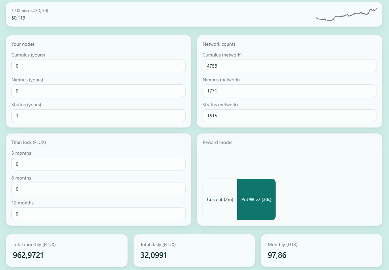The height and width of the screenshot is (270, 389).
Task: Click the Stratus (network) label
Action: coord(220,105)
